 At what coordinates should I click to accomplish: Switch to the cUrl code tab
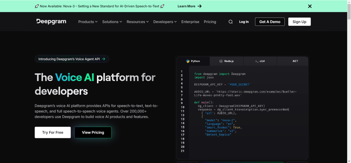tap(260, 61)
